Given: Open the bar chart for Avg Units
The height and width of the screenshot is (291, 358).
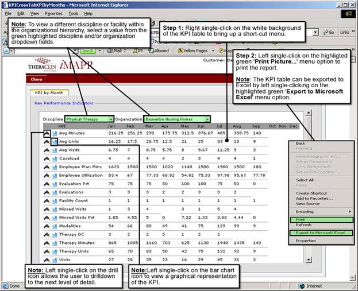Looking at the screenshot, I should [x=54, y=141].
